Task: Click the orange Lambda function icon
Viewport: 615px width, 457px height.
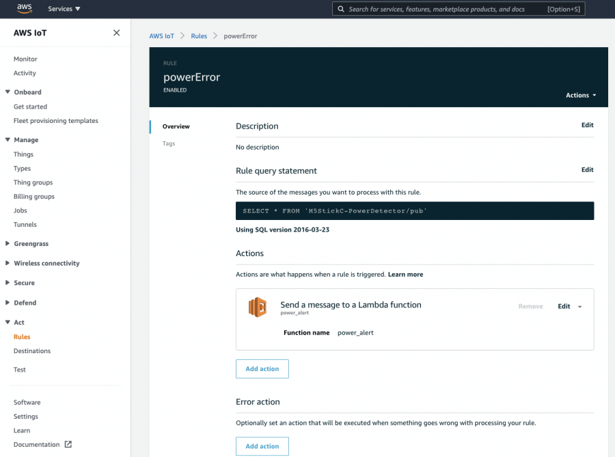Action: tap(258, 307)
